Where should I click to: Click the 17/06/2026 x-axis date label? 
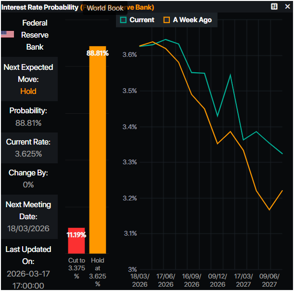[x=166, y=281]
